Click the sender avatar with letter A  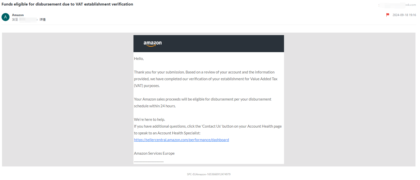tap(6, 17)
